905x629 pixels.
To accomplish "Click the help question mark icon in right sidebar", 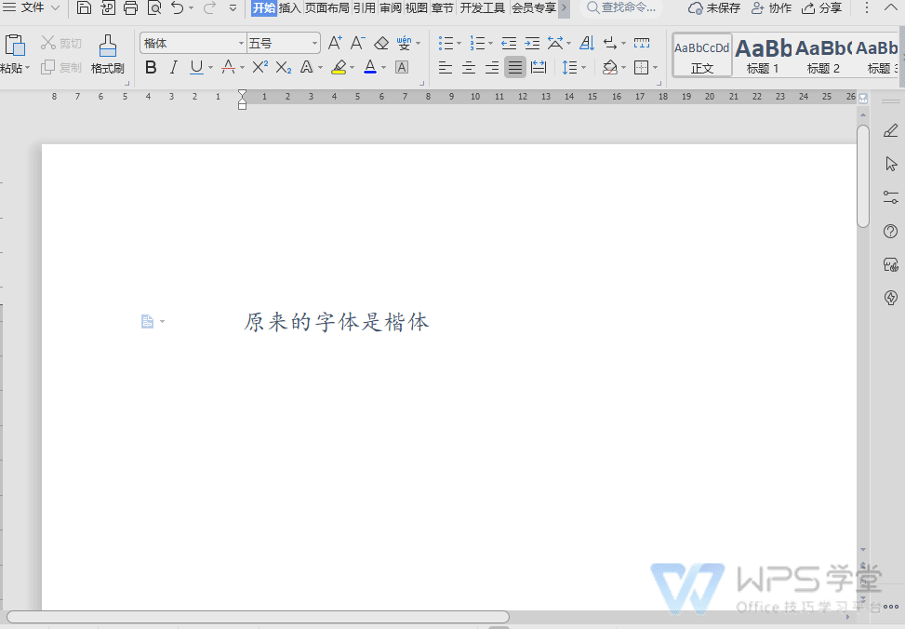I will (890, 231).
